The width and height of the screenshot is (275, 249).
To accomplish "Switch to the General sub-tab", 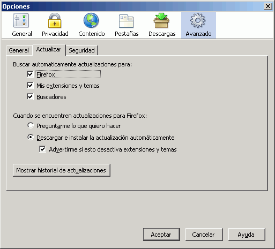I will click(x=19, y=50).
